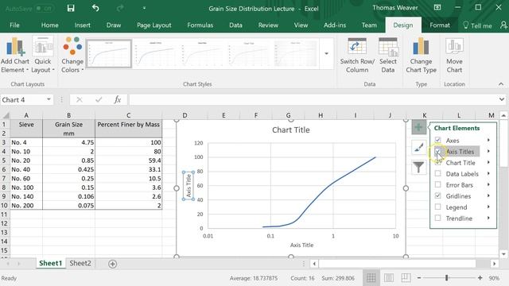The image size is (509, 286).
Task: Click the vertical scrollbar down arrow
Action: tap(503, 254)
